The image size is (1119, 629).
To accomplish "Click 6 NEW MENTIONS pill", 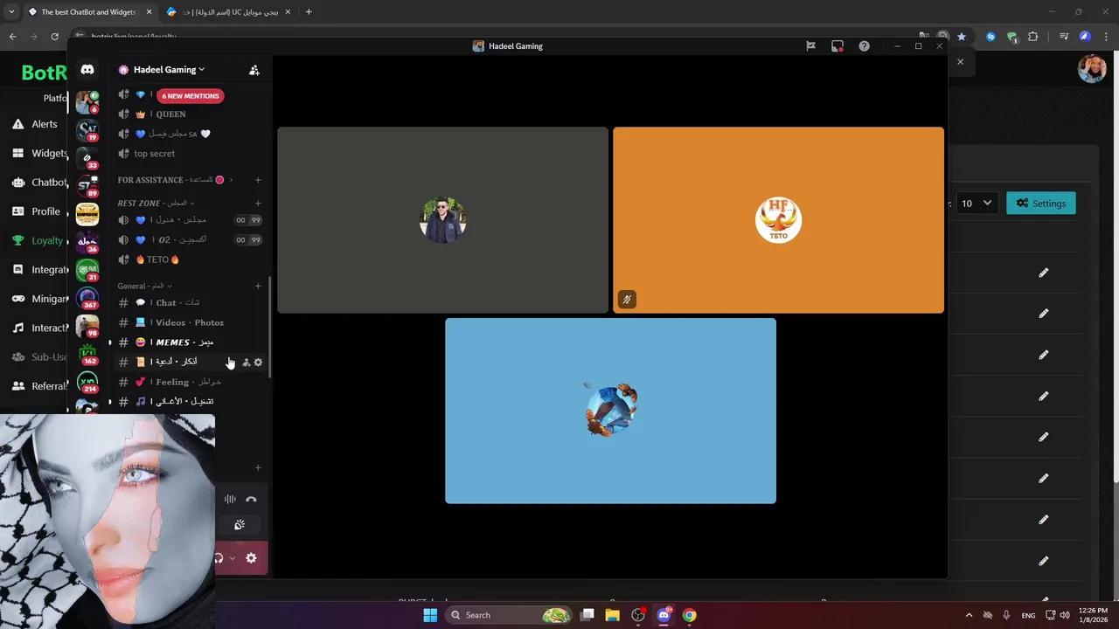I will click(x=191, y=96).
